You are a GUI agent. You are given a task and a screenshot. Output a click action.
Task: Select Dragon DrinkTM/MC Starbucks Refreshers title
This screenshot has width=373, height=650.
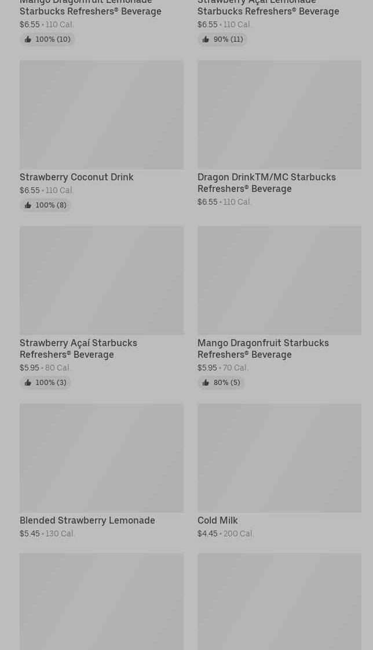(x=266, y=183)
